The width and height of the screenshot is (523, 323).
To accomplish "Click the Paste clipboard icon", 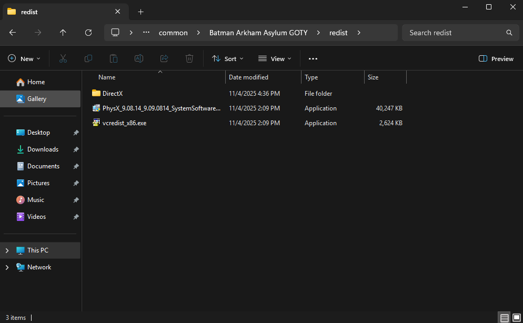I will click(x=114, y=58).
